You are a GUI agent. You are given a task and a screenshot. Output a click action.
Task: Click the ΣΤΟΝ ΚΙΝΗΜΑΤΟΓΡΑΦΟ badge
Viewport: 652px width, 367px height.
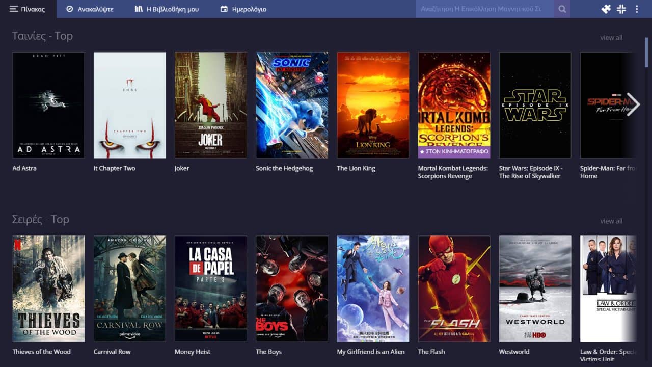pos(454,152)
